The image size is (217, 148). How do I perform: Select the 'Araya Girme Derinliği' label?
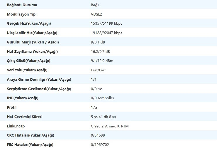(39, 80)
